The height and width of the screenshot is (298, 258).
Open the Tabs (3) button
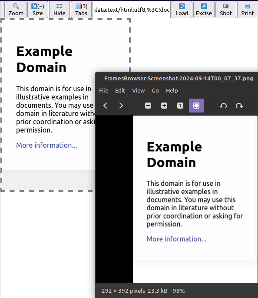81,10
